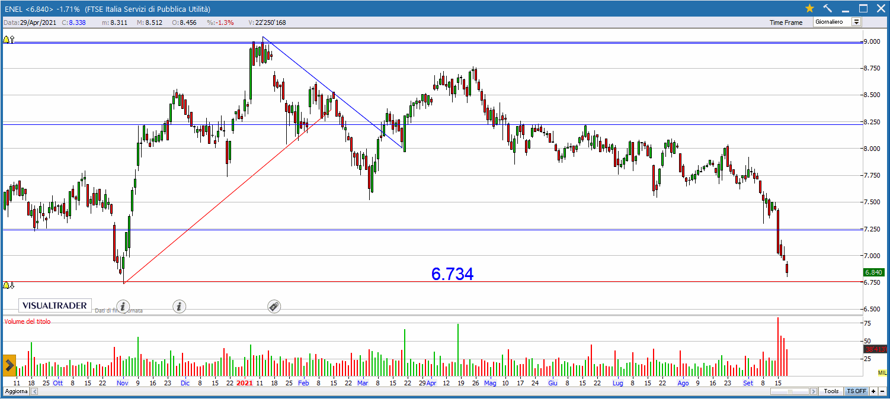Screen dimensions: 890x399
Task: Click the Mar month label on axis
Action: (363, 383)
